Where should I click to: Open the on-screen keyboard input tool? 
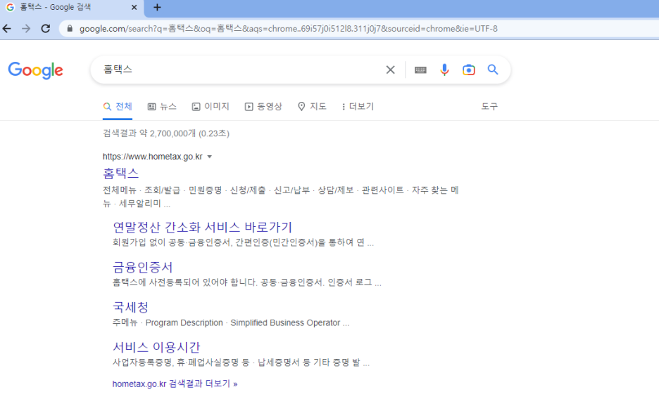tap(420, 70)
